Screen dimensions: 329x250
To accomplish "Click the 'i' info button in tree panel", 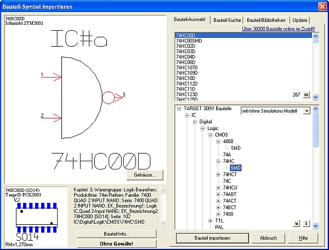I will click(306, 223).
